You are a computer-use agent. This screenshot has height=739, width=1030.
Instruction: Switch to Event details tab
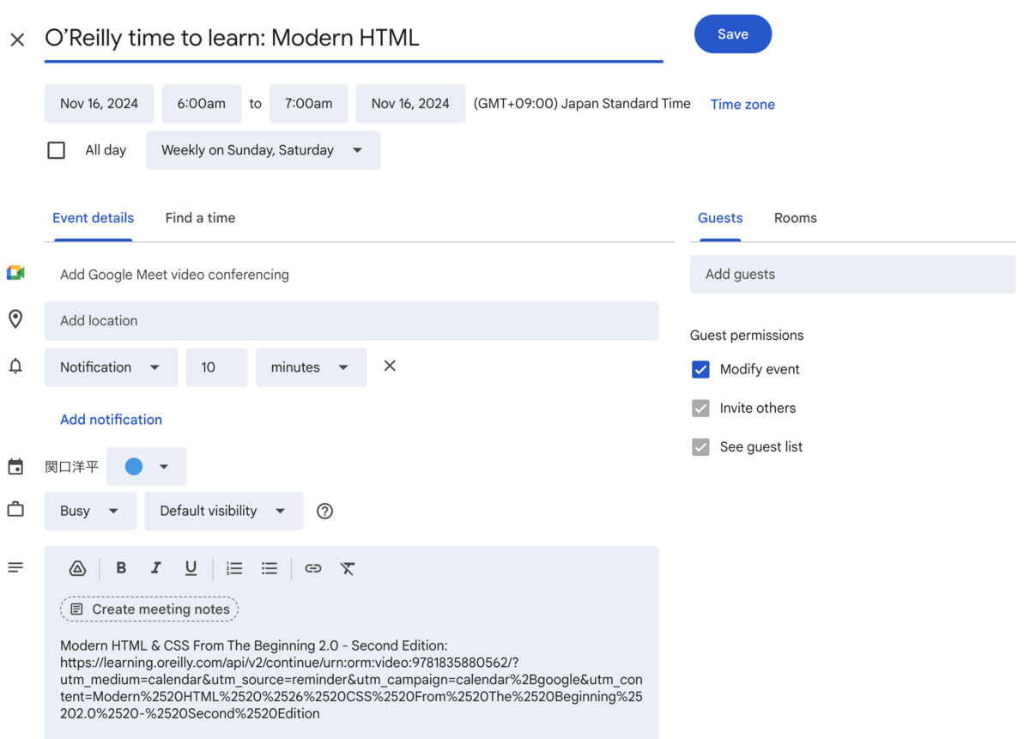[x=93, y=218]
